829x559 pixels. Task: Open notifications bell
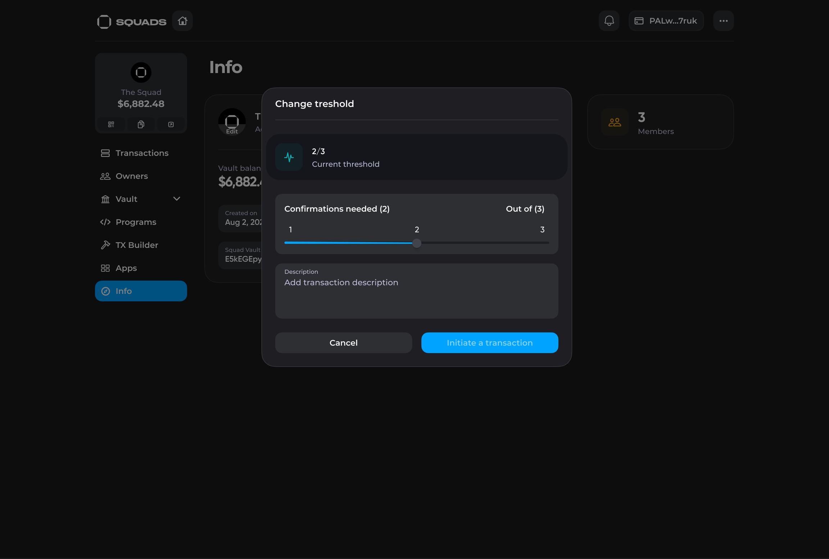[x=609, y=21]
